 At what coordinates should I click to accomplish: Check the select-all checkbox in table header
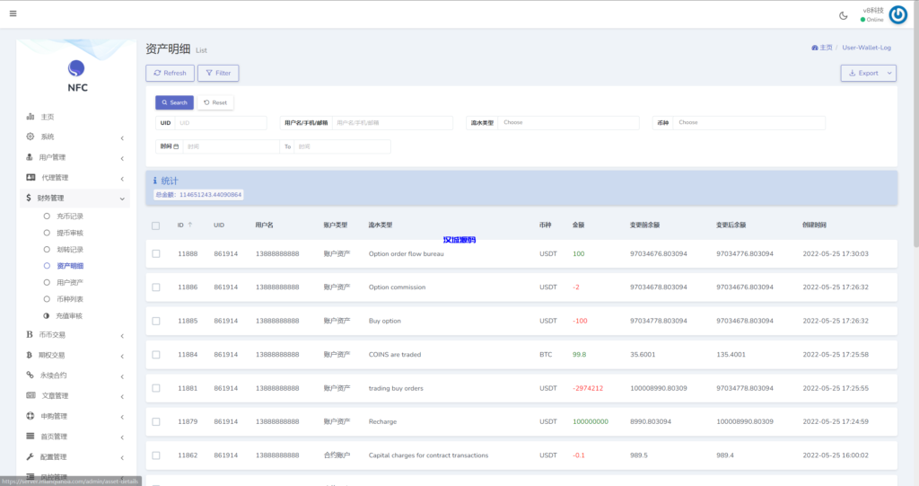click(156, 225)
